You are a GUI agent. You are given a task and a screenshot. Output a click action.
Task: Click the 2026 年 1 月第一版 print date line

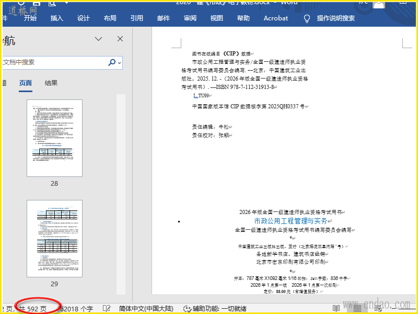293,285
